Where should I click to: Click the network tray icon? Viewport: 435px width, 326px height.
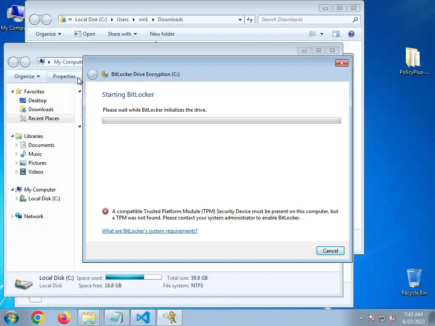point(382,318)
